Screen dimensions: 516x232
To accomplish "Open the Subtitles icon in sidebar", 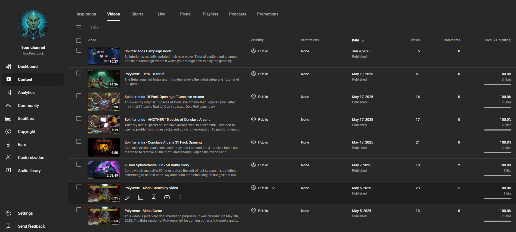I will pos(8,119).
